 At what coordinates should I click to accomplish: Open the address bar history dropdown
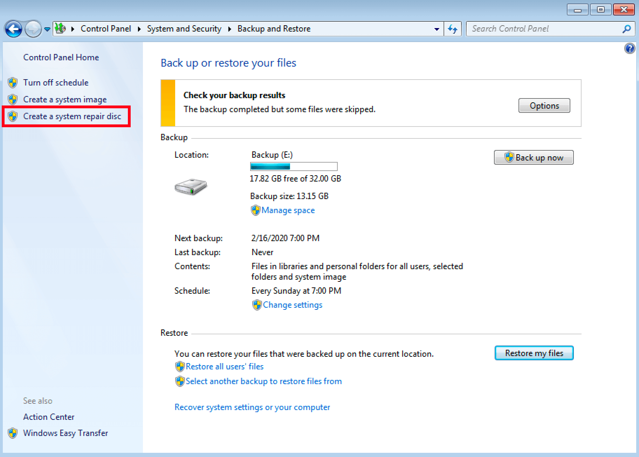(437, 29)
